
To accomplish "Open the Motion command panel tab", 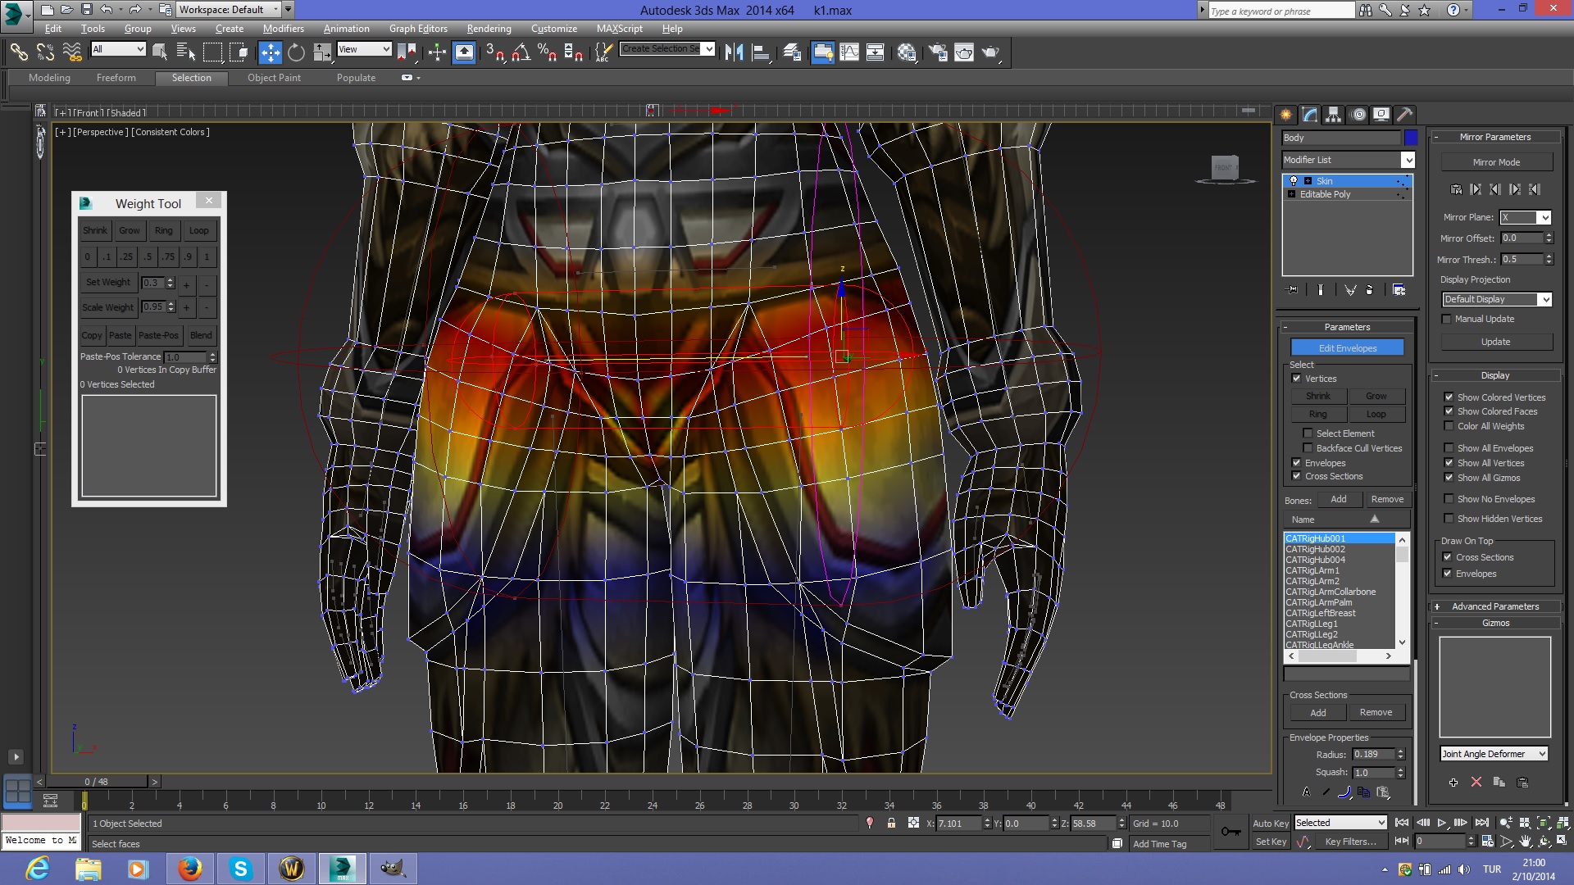I will tap(1358, 115).
